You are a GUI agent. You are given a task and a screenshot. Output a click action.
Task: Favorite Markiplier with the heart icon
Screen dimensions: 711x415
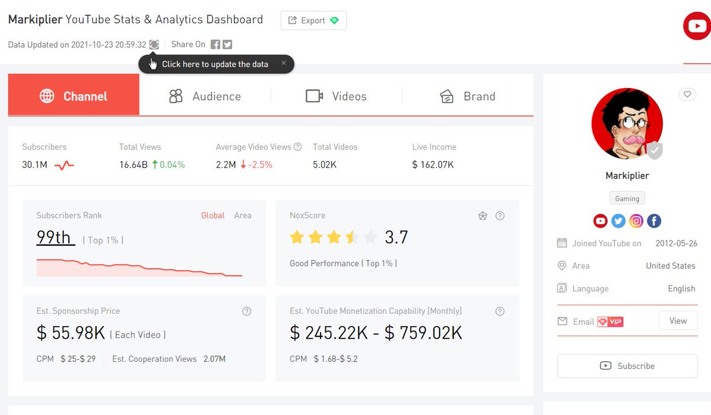pyautogui.click(x=687, y=94)
